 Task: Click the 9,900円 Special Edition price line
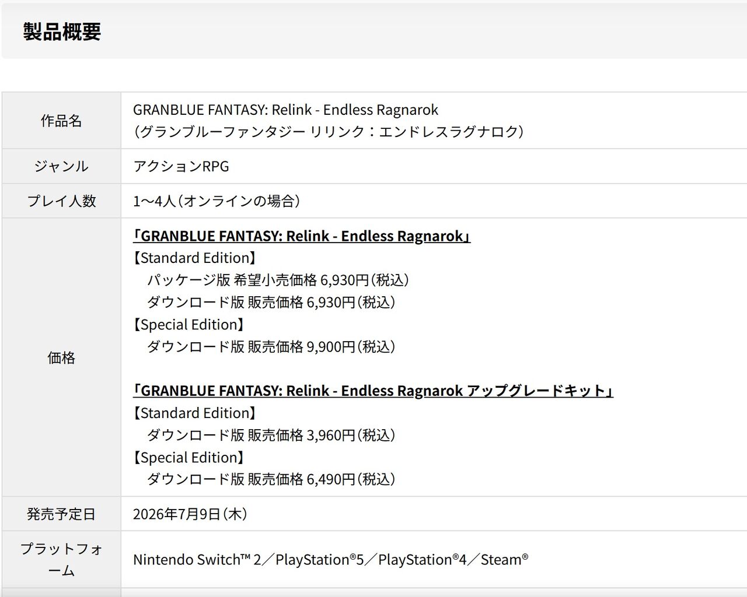pos(271,347)
